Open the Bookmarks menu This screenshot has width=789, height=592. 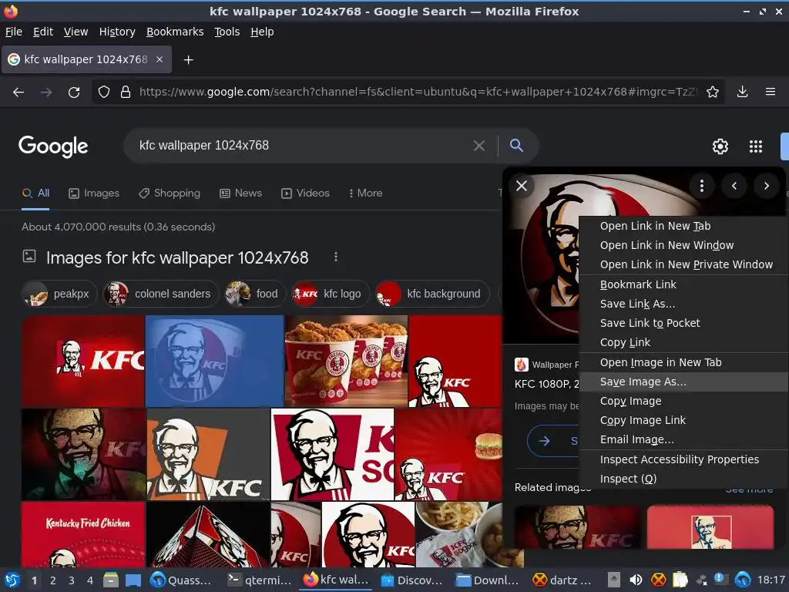click(175, 32)
